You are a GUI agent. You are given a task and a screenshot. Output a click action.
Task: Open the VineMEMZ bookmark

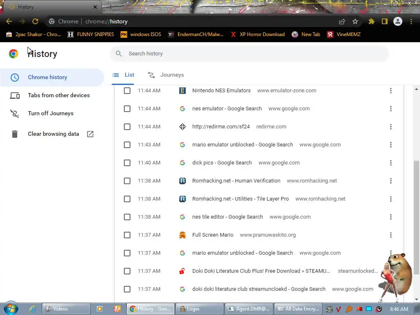(x=344, y=34)
